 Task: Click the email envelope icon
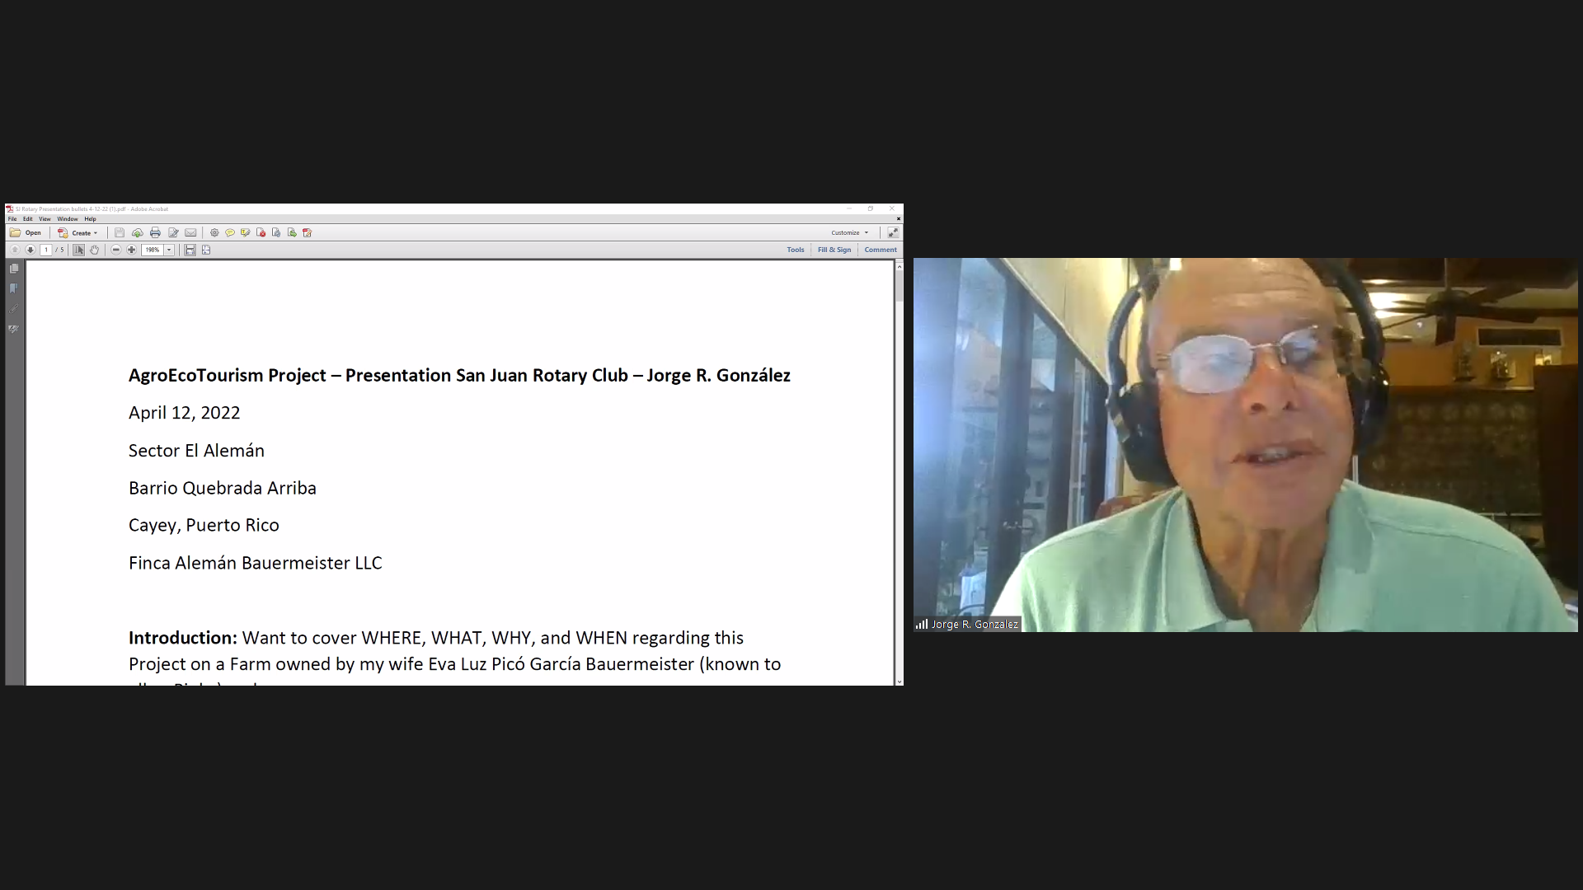tap(190, 233)
